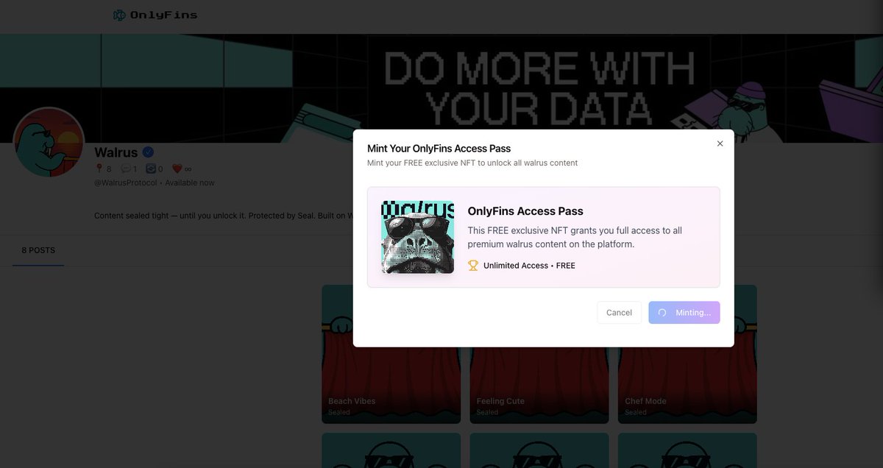Click the repost icon showing 0

click(x=150, y=169)
